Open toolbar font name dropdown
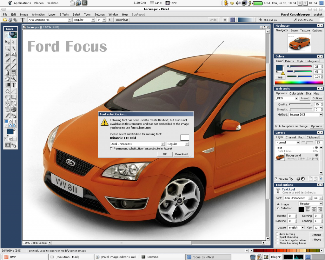 (70, 20)
